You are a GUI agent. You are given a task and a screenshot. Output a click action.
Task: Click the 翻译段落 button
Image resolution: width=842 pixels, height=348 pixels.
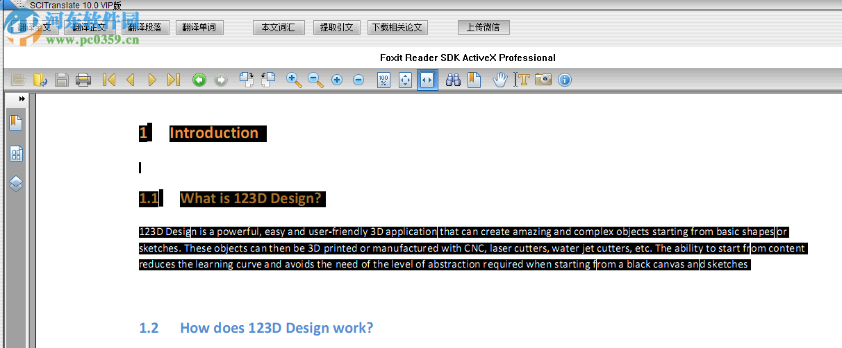[145, 28]
